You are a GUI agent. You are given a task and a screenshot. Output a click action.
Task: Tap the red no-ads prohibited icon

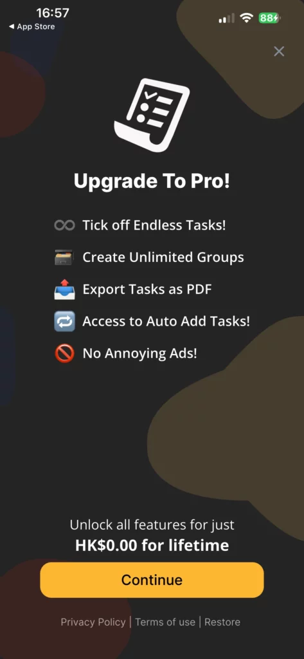(x=64, y=353)
